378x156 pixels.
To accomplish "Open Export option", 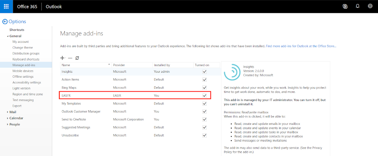I will click(x=17, y=106).
